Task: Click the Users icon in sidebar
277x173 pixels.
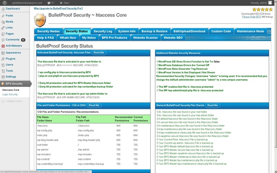Action: click(3, 65)
